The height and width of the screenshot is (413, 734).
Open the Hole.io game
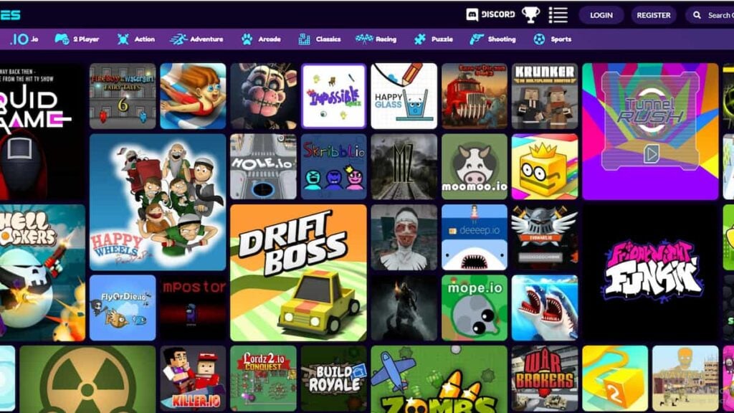[264, 166]
